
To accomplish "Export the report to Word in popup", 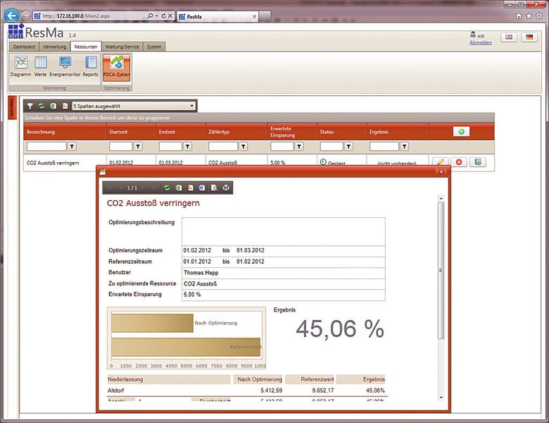I will (202, 188).
